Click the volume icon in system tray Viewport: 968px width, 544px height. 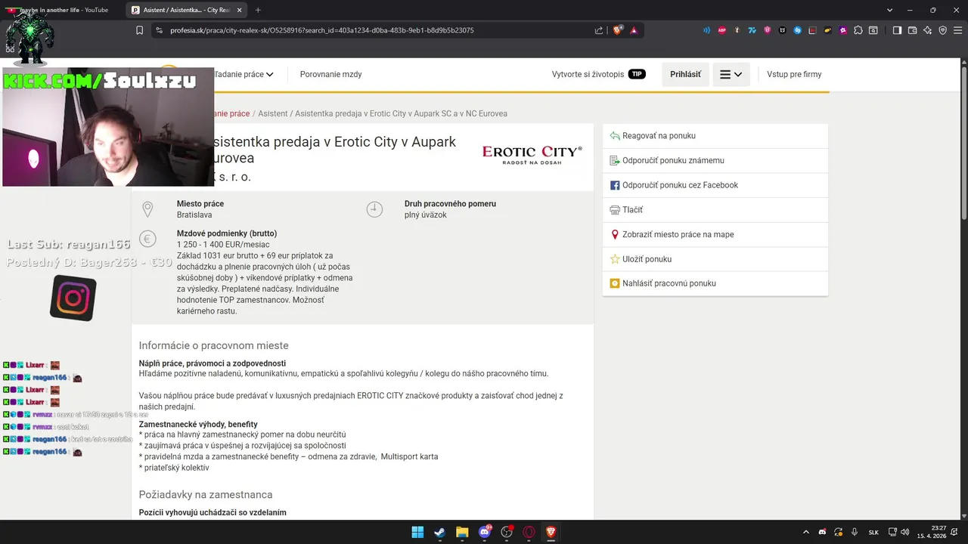click(x=904, y=532)
